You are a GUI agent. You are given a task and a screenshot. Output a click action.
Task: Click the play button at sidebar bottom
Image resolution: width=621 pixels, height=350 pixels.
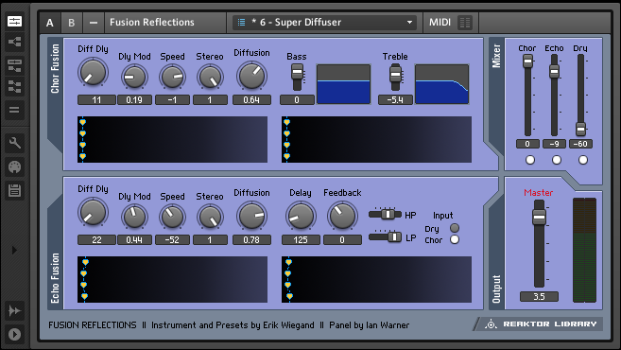[15, 334]
